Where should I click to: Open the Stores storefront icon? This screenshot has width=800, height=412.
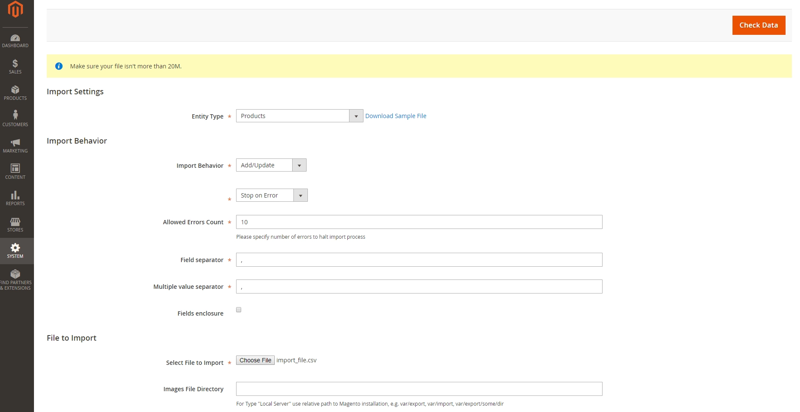tap(15, 222)
